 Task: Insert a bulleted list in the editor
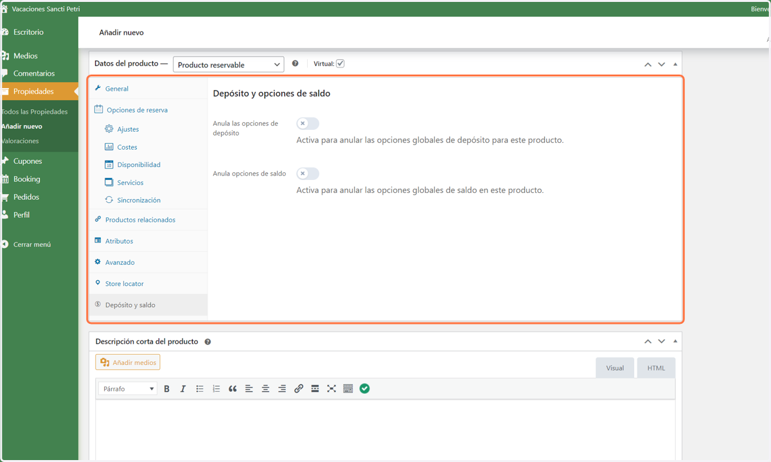click(x=200, y=389)
